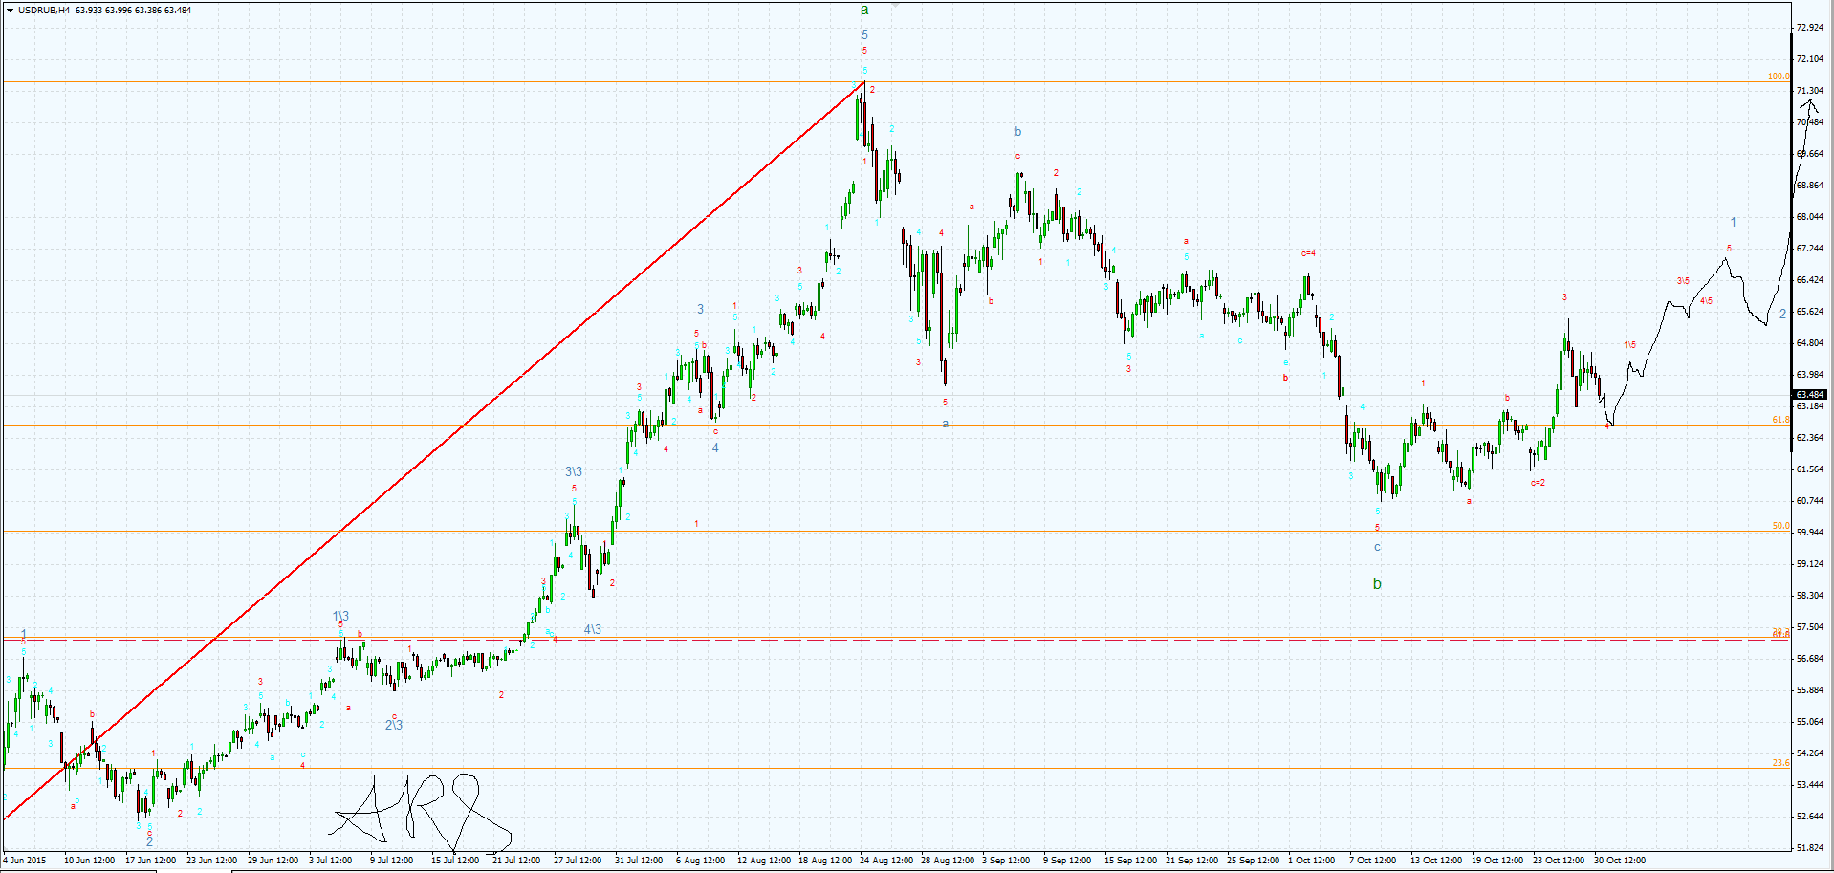Open the chart menu arrow beside USDRUB,H4

coord(10,11)
